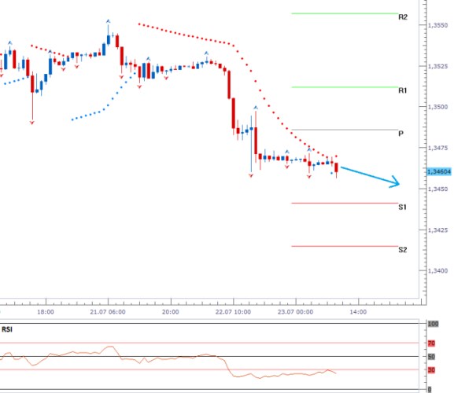Click the 1,3500 price axis label
The width and height of the screenshot is (454, 393).
(437, 107)
